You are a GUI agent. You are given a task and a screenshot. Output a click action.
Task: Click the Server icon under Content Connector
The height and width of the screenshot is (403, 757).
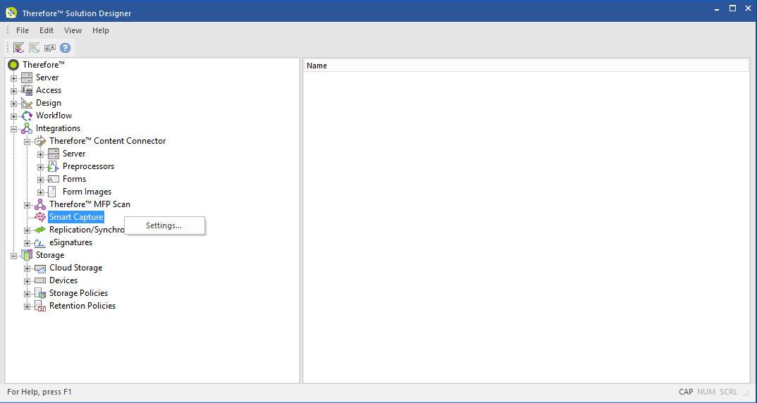[x=54, y=154]
